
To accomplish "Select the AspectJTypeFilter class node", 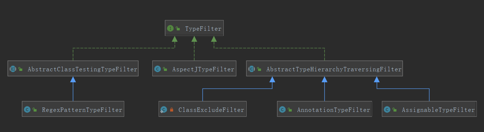I will (194, 69).
